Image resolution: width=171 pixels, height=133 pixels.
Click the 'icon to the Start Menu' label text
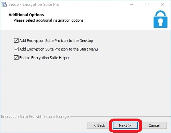pyautogui.click(x=80, y=49)
